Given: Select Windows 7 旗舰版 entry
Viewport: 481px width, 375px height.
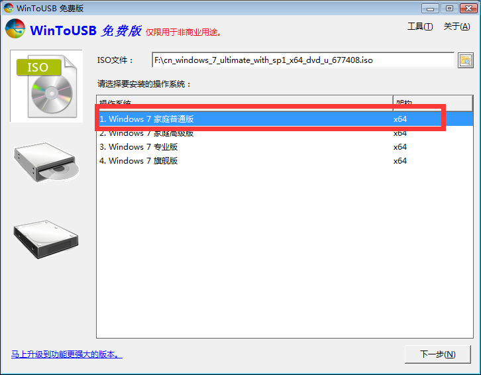Looking at the screenshot, I should tap(285, 161).
